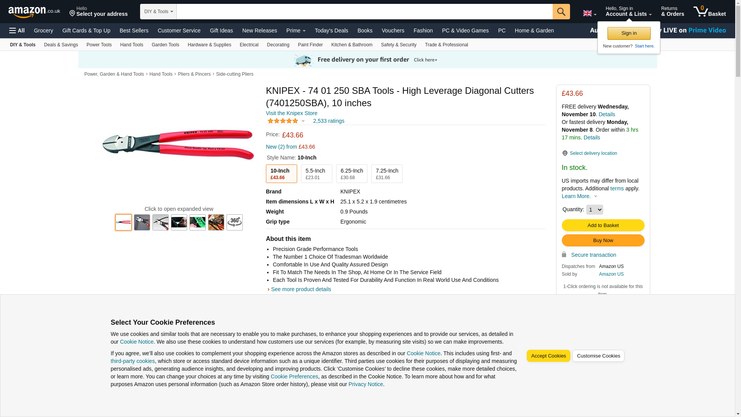Click the five-star rating icon
Image resolution: width=741 pixels, height=417 pixels.
[283, 121]
